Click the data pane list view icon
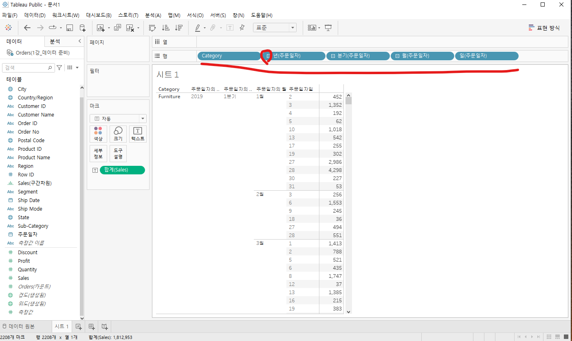The height and width of the screenshot is (341, 572). tap(70, 68)
